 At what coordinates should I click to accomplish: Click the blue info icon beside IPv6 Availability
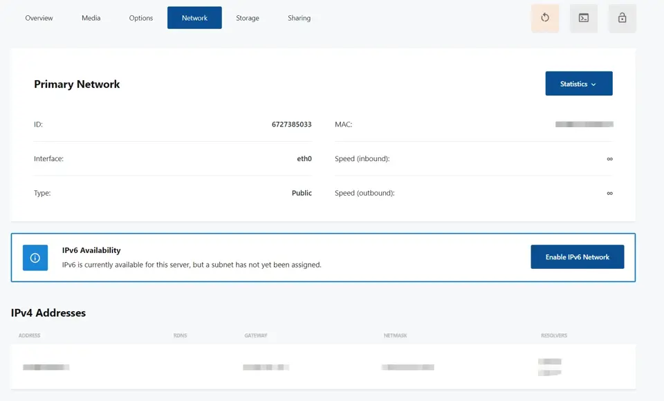click(35, 257)
